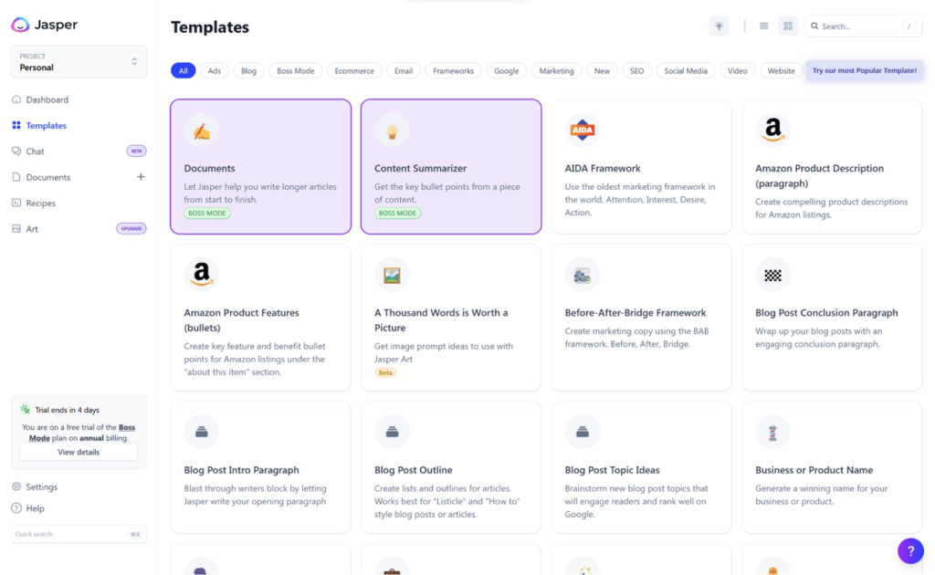Open Settings in sidebar
This screenshot has width=935, height=575.
[x=42, y=486]
